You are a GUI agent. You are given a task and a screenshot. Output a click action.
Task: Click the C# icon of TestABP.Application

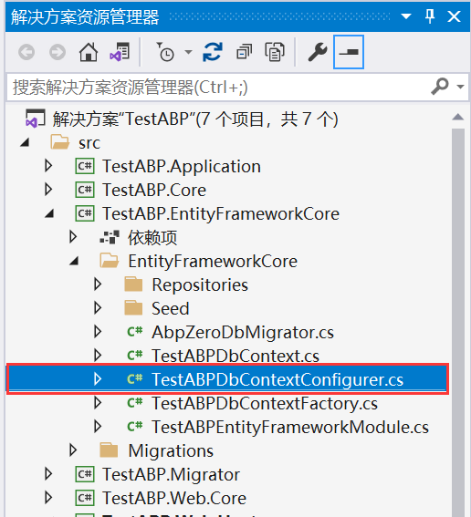tap(85, 166)
